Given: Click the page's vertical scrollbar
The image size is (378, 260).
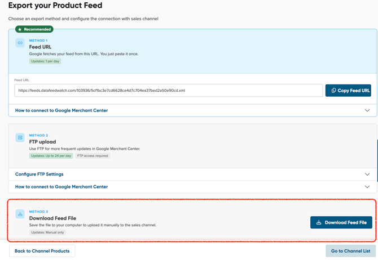Looking at the screenshot, I should [x=377, y=160].
